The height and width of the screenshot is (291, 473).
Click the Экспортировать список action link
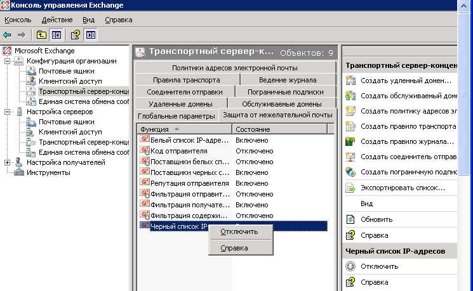(x=403, y=188)
